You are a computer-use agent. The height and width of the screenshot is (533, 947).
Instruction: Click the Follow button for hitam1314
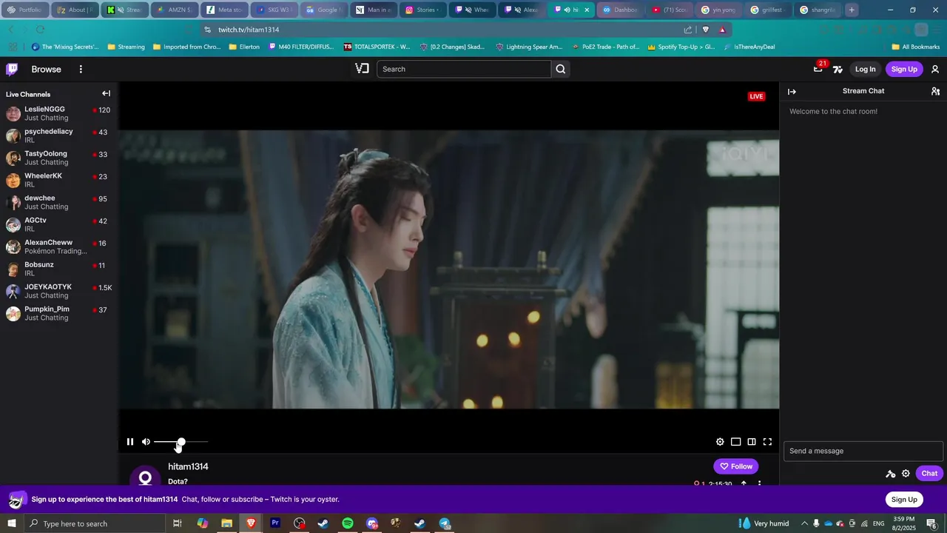tap(736, 466)
